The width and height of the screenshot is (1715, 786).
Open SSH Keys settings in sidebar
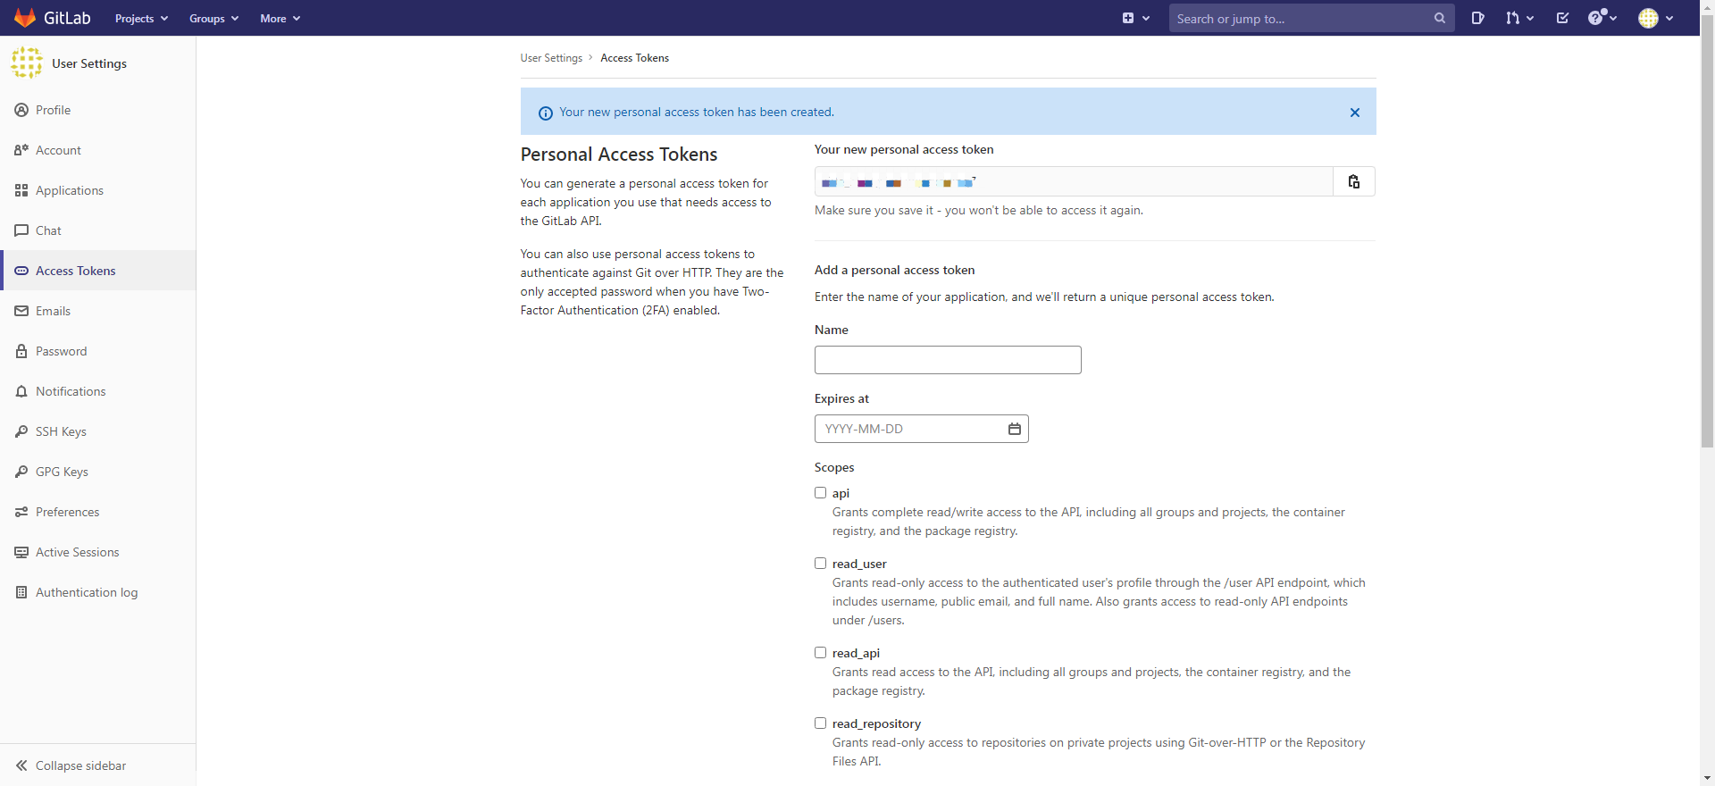click(x=61, y=431)
